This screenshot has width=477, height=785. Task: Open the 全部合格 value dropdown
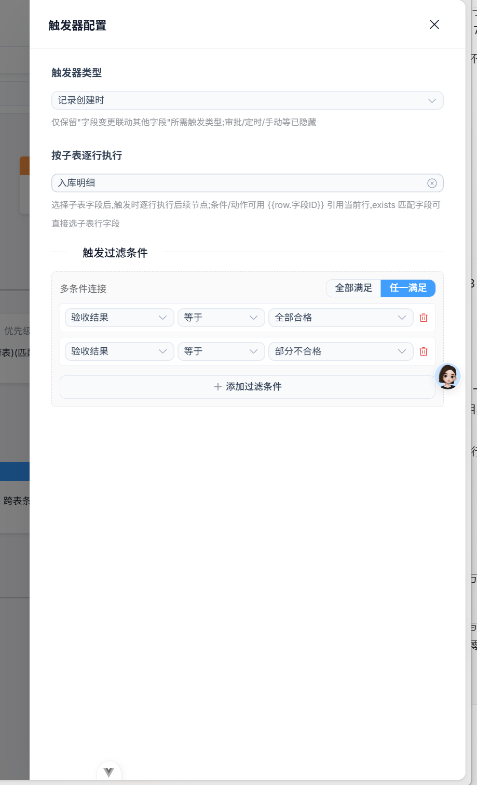click(340, 318)
